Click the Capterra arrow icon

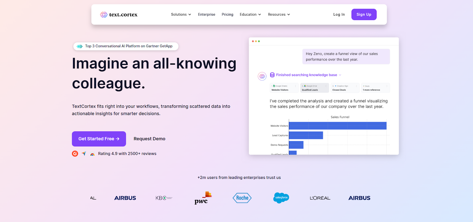coord(84,154)
